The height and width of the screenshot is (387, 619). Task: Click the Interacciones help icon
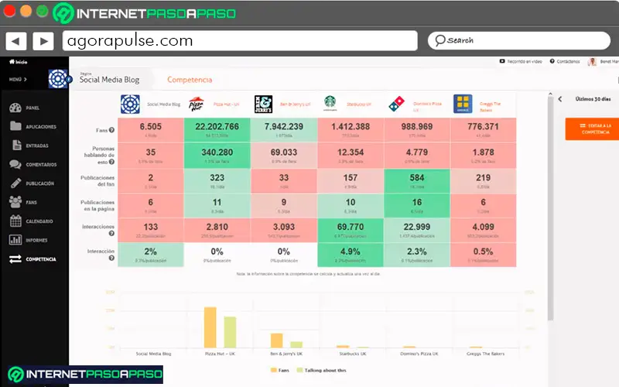pos(111,234)
